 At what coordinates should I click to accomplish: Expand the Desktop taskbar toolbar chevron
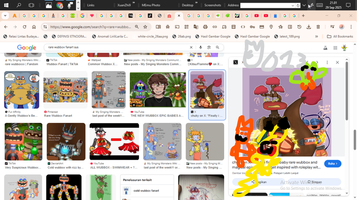(x=196, y=3)
